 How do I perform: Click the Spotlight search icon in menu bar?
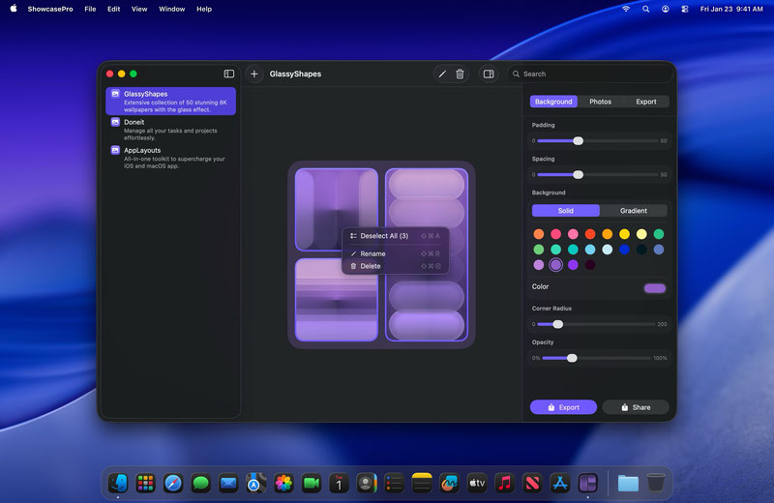click(x=645, y=9)
